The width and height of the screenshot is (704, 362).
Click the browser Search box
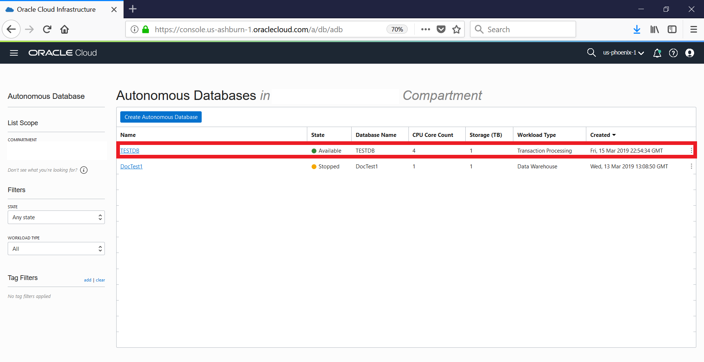coord(523,29)
